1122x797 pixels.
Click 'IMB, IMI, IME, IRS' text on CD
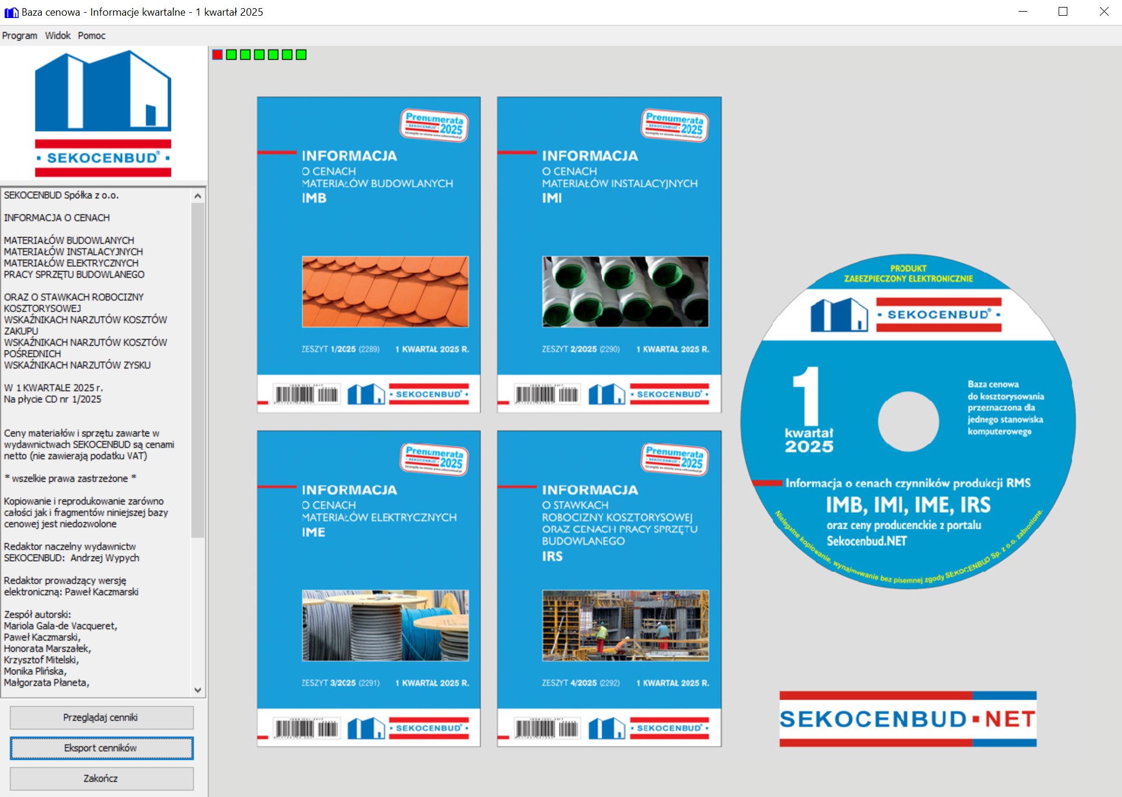coord(908,505)
